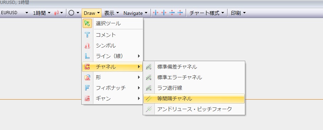Click the red symbol icon

pyautogui.click(x=87, y=46)
